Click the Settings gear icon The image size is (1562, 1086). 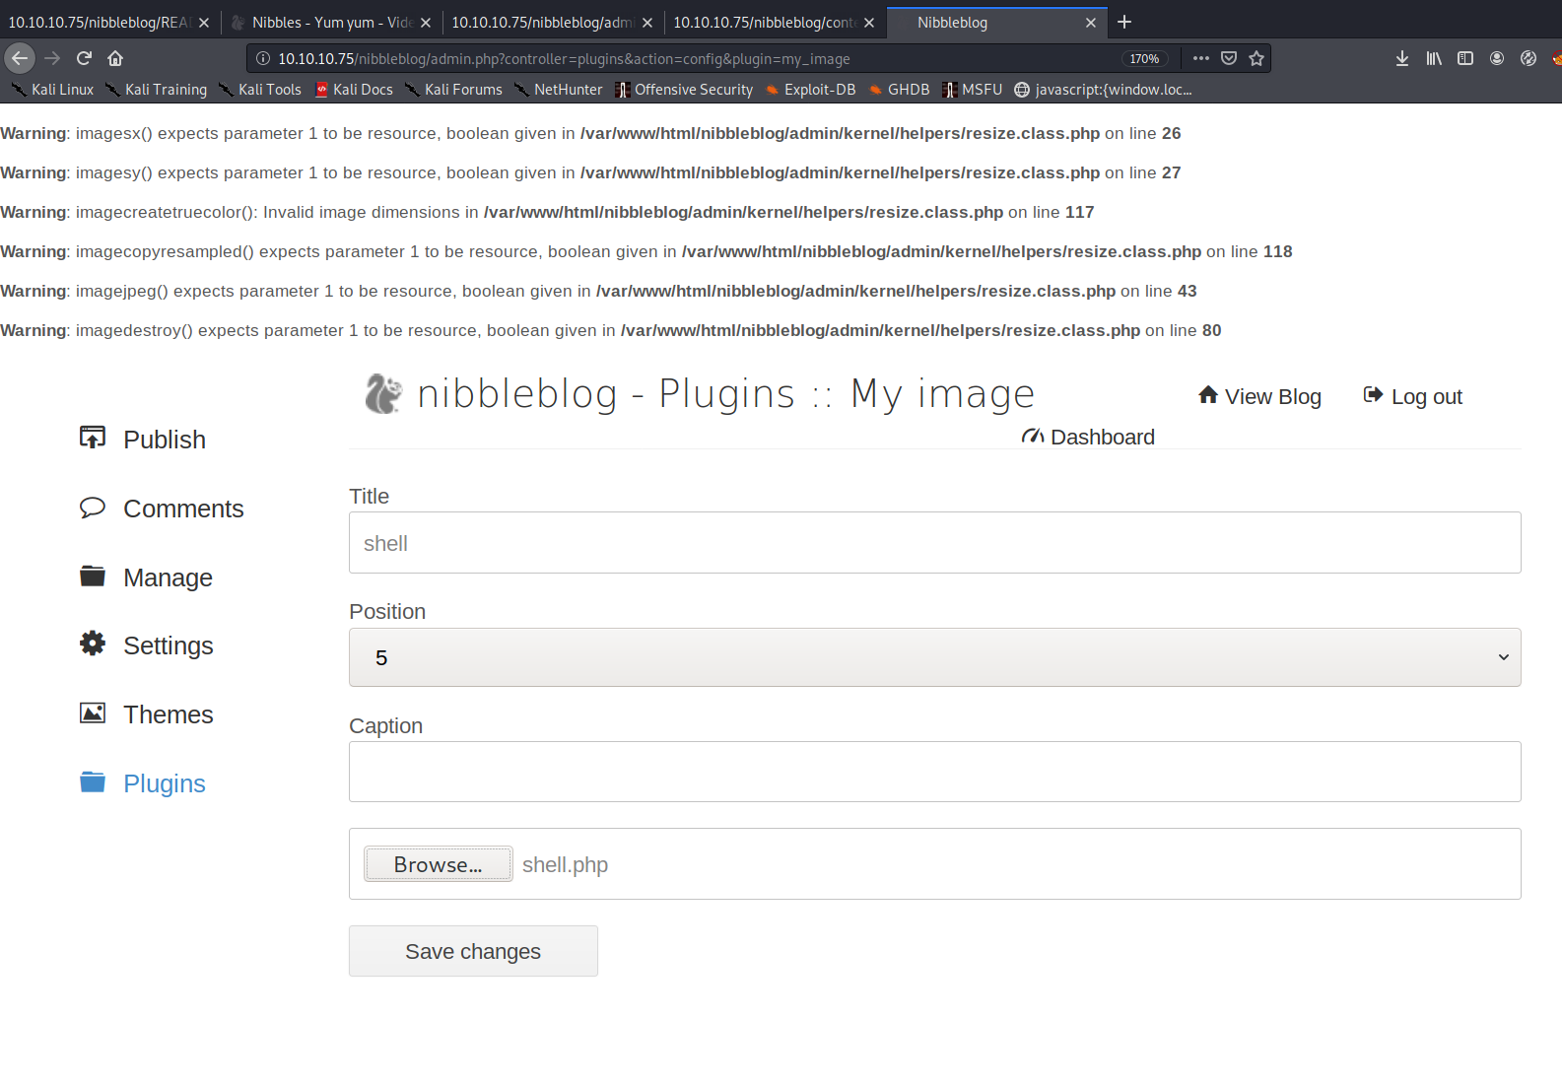coord(93,644)
